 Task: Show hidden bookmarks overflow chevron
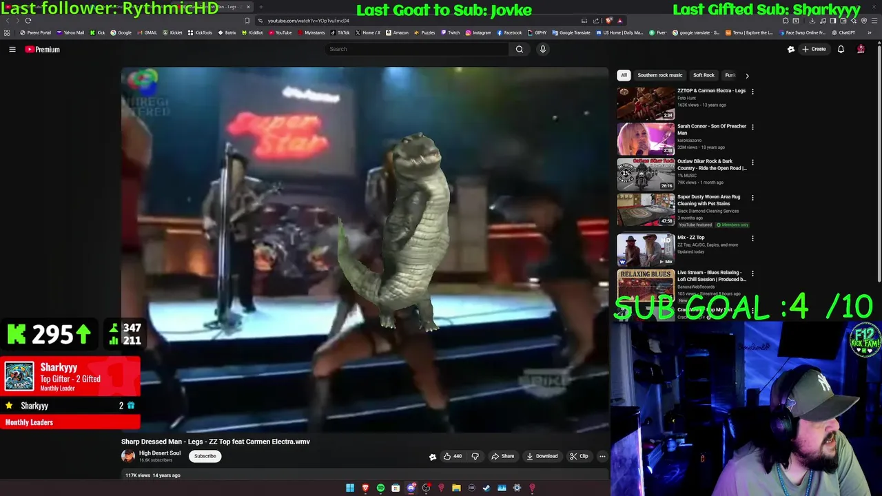click(x=869, y=32)
